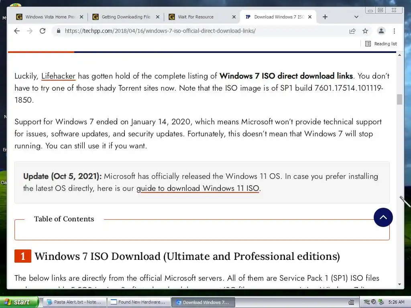Click the Update (Oct 5, 2021) text
411x308 pixels.
62,176
